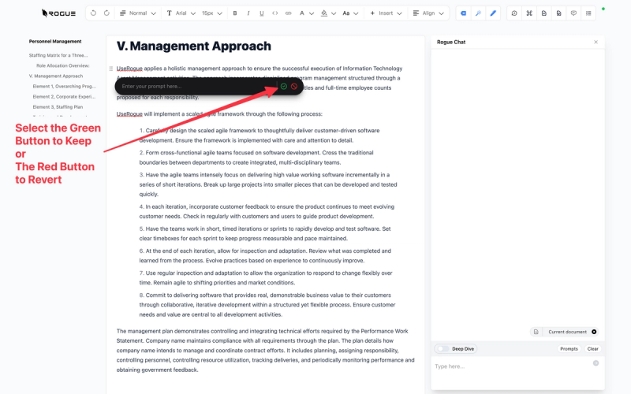
Task: Select the blue pen edit tool
Action: pyautogui.click(x=493, y=13)
